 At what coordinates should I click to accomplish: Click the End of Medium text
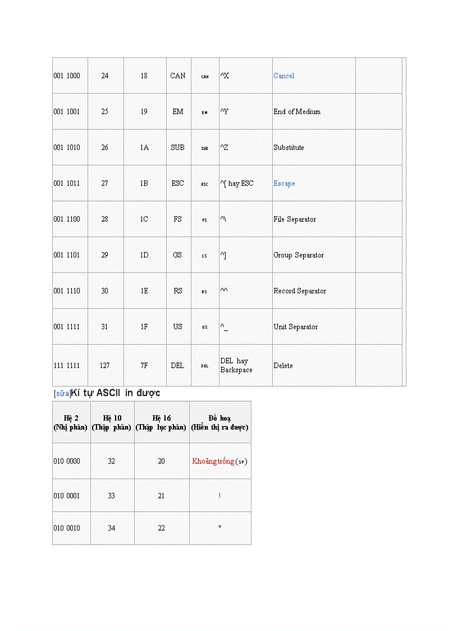pos(297,112)
